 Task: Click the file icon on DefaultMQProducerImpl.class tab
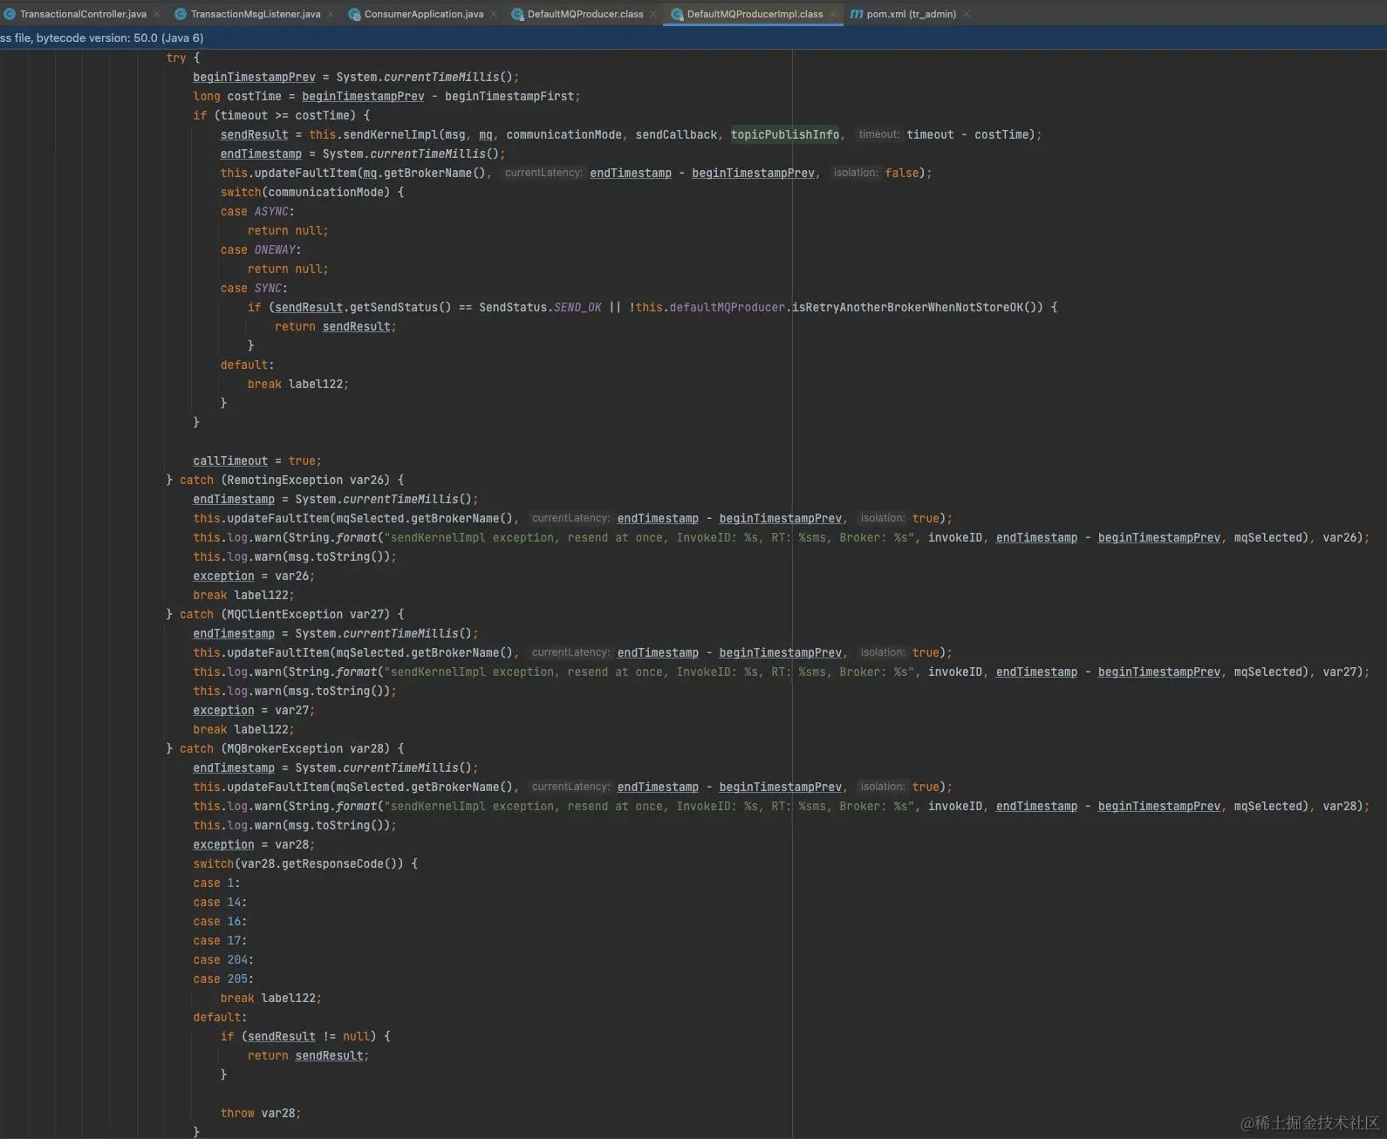click(677, 14)
